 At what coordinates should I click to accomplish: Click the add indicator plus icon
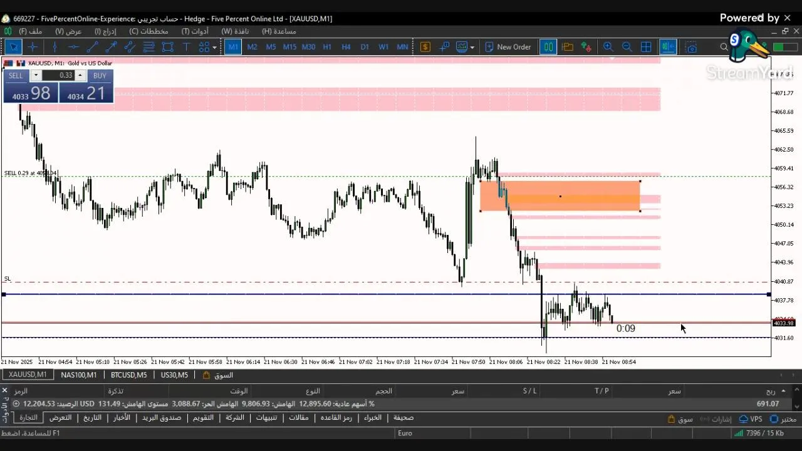point(444,47)
